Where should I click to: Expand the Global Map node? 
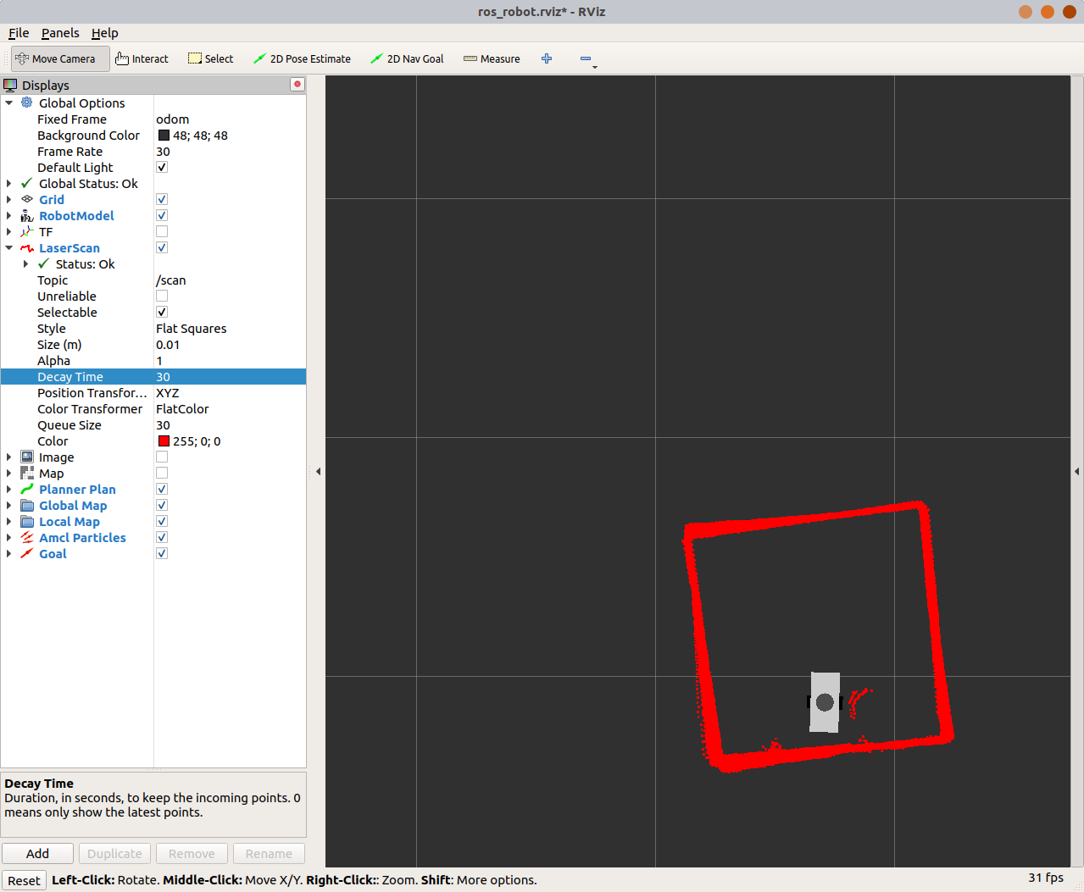[9, 505]
